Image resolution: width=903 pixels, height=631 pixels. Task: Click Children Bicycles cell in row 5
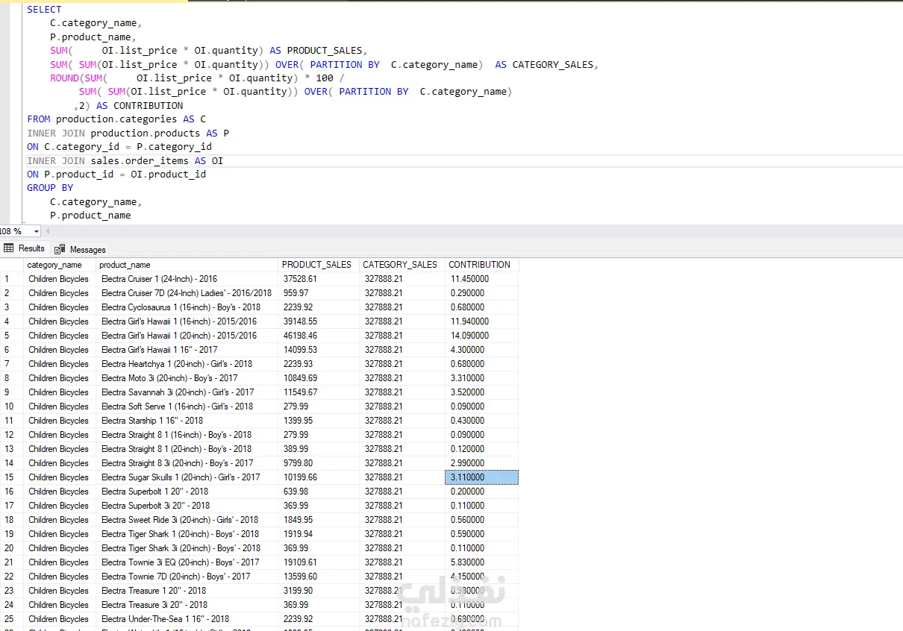click(60, 336)
